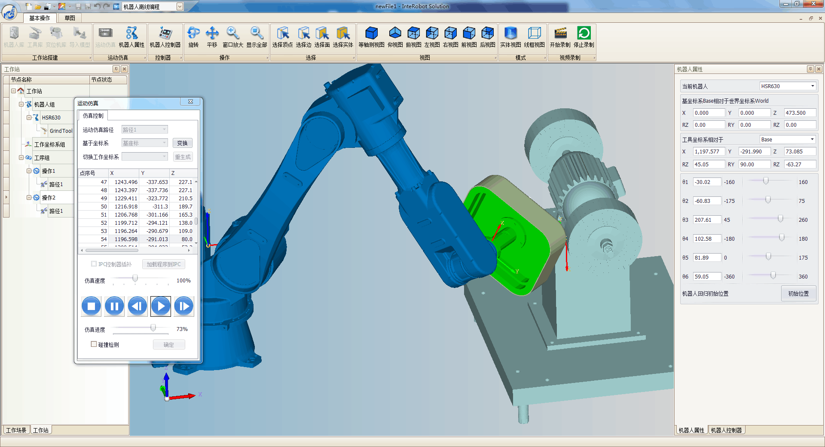This screenshot has width=825, height=447.
Task: Select the 平移 pan tool
Action: click(x=212, y=37)
